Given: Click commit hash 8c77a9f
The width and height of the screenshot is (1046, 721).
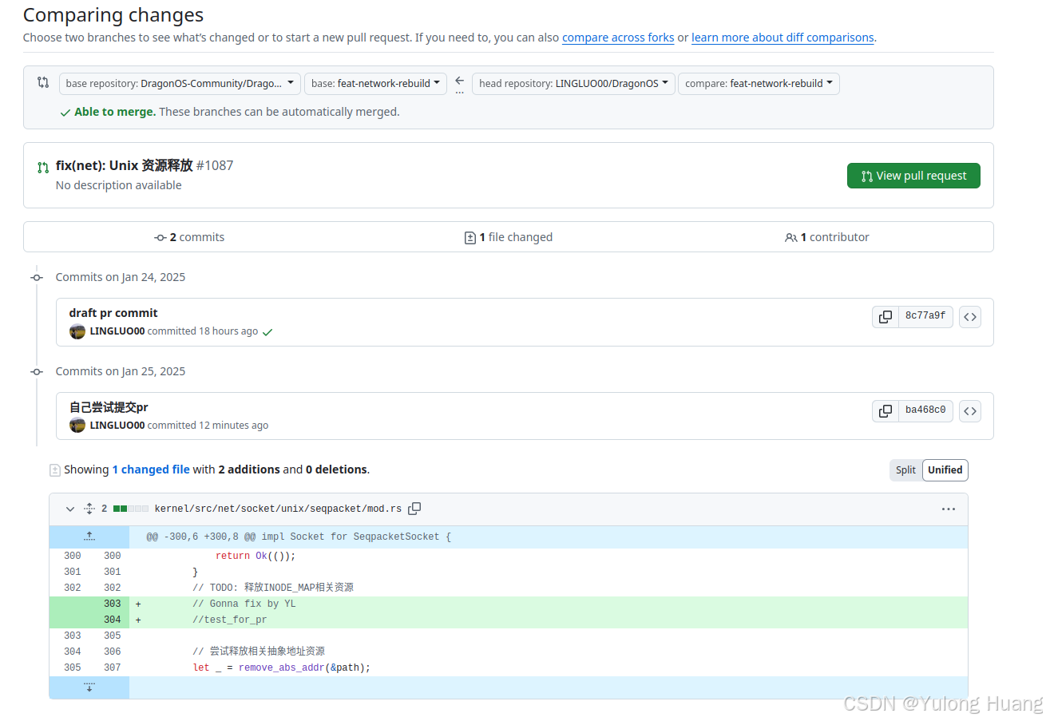Looking at the screenshot, I should point(925,317).
